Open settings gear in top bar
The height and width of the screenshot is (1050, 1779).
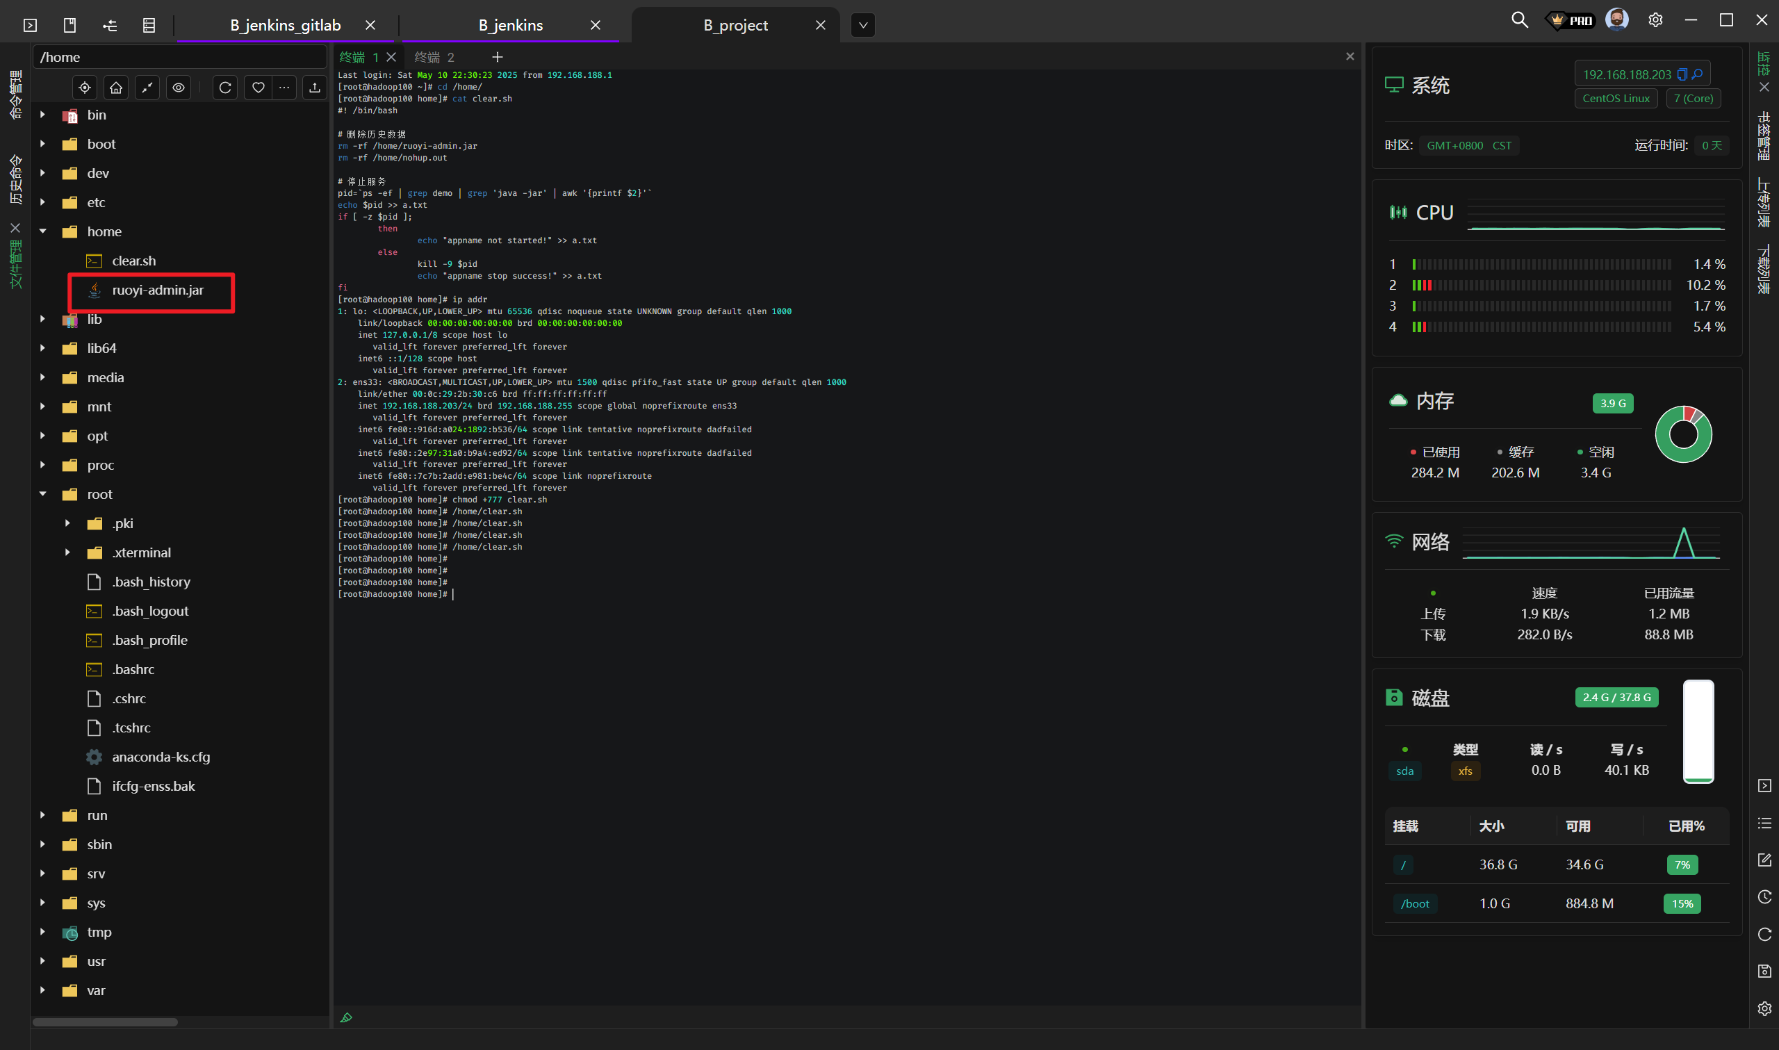[x=1655, y=20]
